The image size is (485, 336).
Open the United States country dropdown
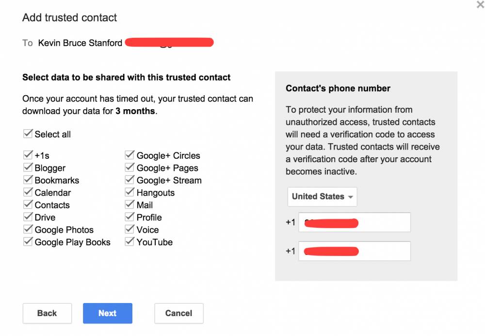[322, 197]
